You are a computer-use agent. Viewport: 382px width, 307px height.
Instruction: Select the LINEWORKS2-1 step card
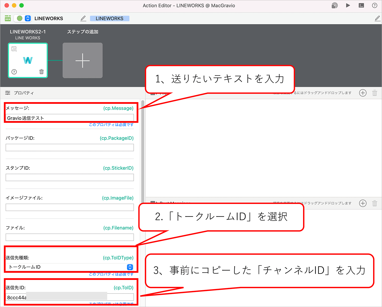pos(28,60)
